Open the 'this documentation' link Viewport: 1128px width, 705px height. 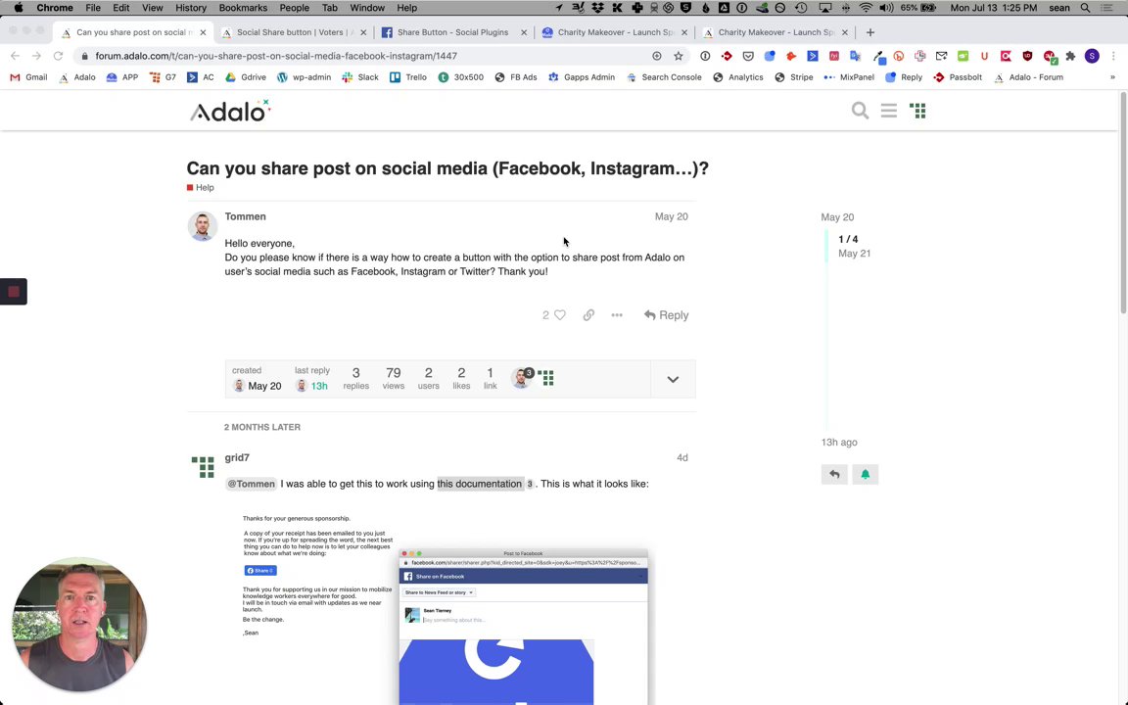(x=479, y=484)
